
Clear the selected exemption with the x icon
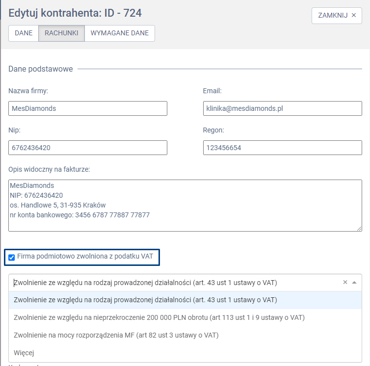pos(345,282)
